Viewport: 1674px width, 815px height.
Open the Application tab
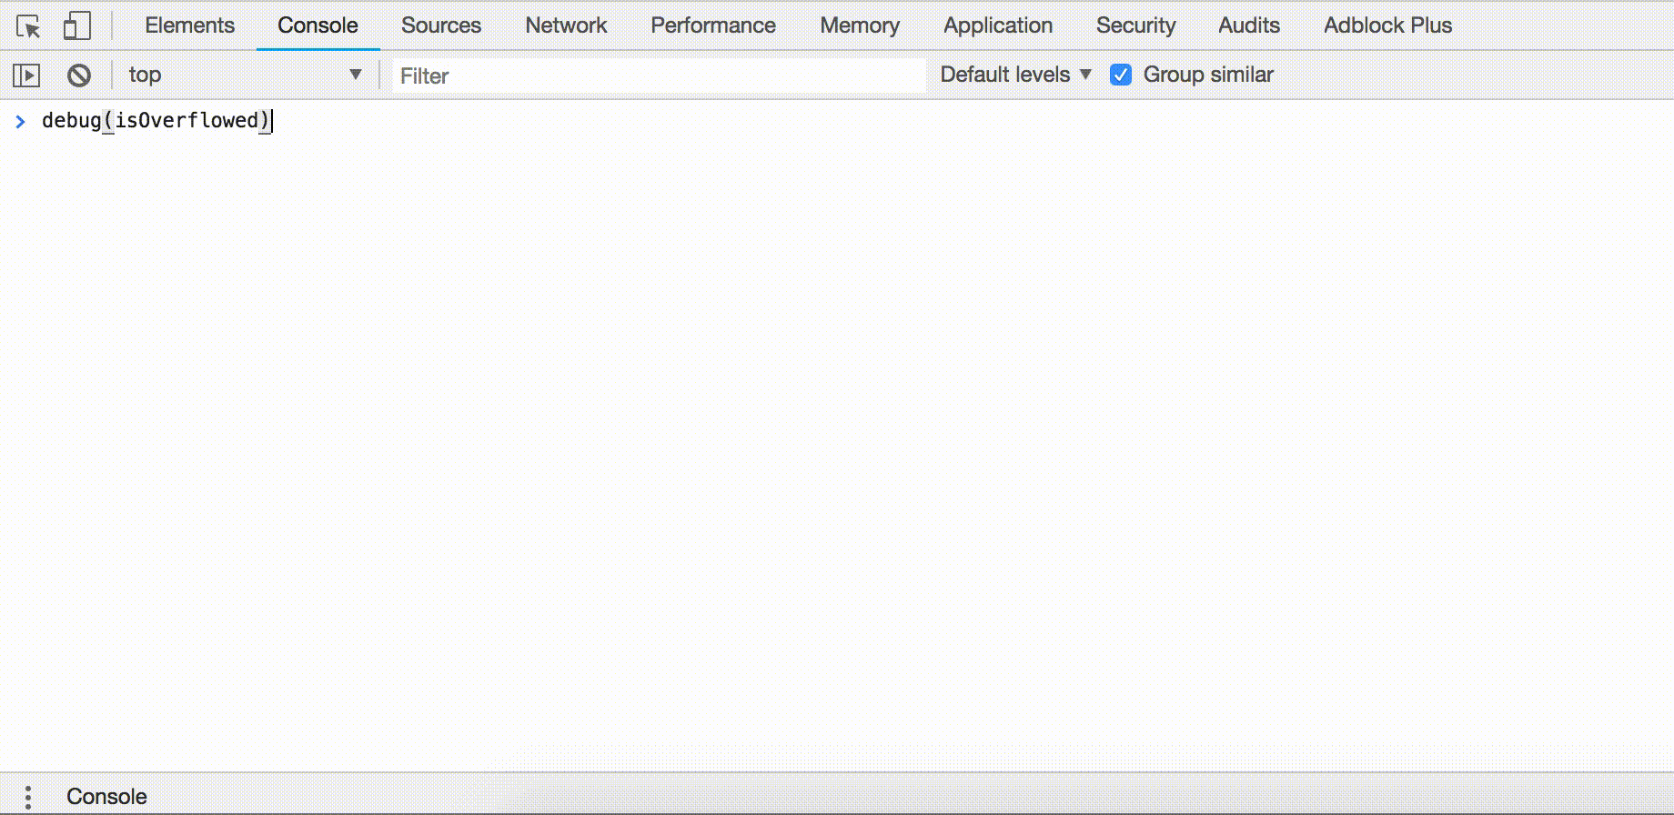pos(998,25)
